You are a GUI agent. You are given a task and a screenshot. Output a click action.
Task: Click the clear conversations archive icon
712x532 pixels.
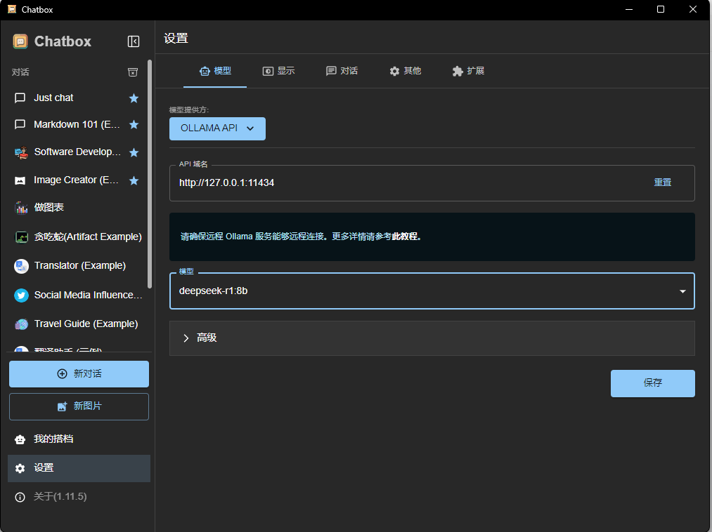point(133,72)
